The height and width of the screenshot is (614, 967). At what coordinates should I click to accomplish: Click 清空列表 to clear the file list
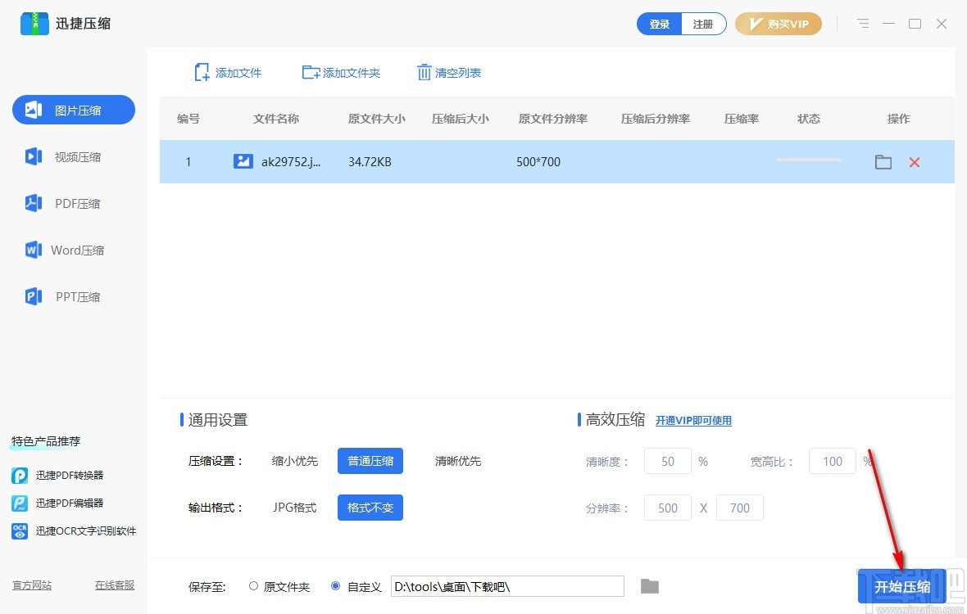pos(449,72)
